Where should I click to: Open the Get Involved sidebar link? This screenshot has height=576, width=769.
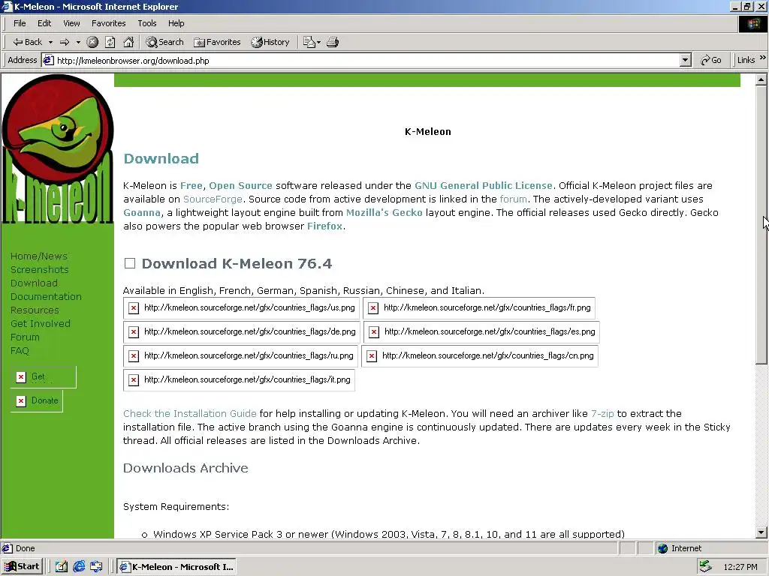click(41, 323)
